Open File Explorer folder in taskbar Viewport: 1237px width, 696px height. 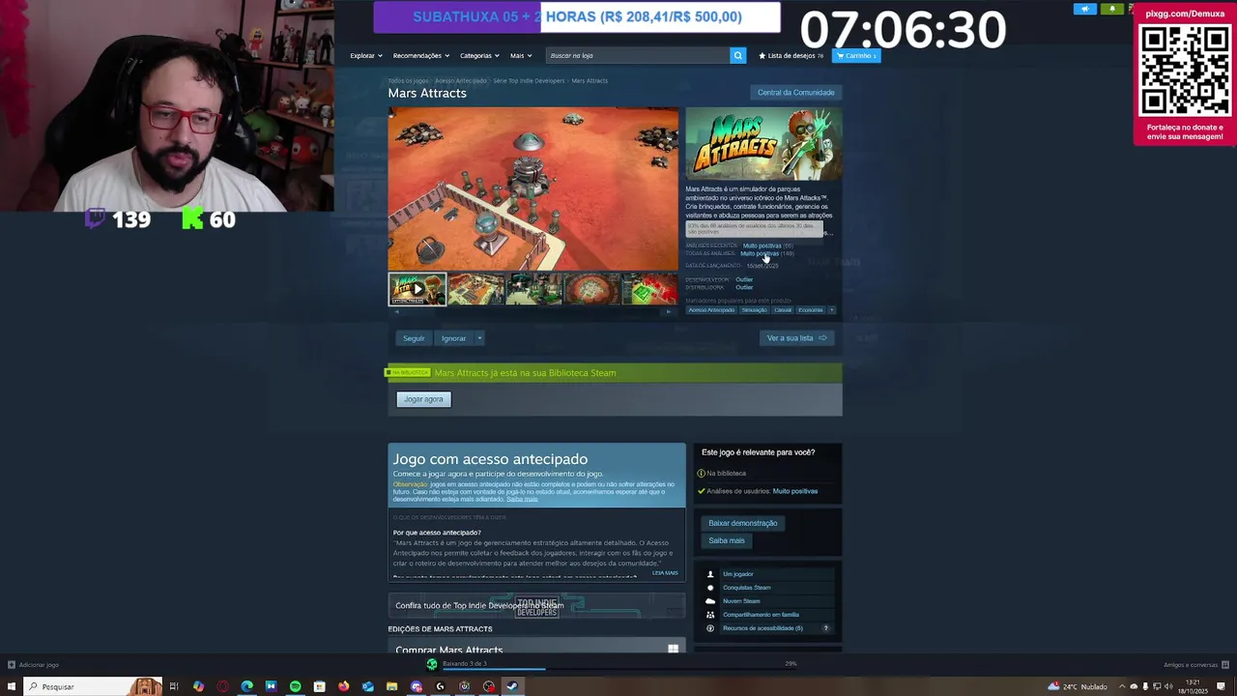pos(391,686)
